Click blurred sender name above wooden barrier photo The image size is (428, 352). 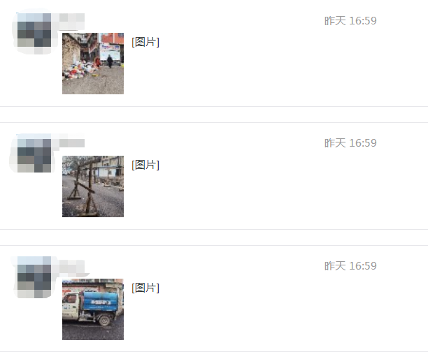click(72, 143)
